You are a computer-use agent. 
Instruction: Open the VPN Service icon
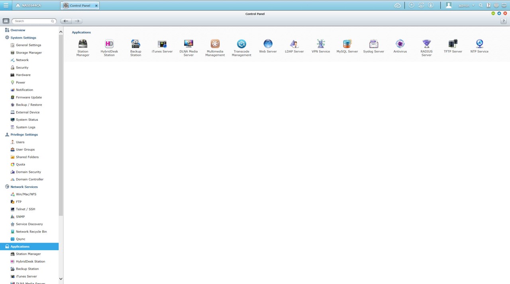tap(321, 44)
